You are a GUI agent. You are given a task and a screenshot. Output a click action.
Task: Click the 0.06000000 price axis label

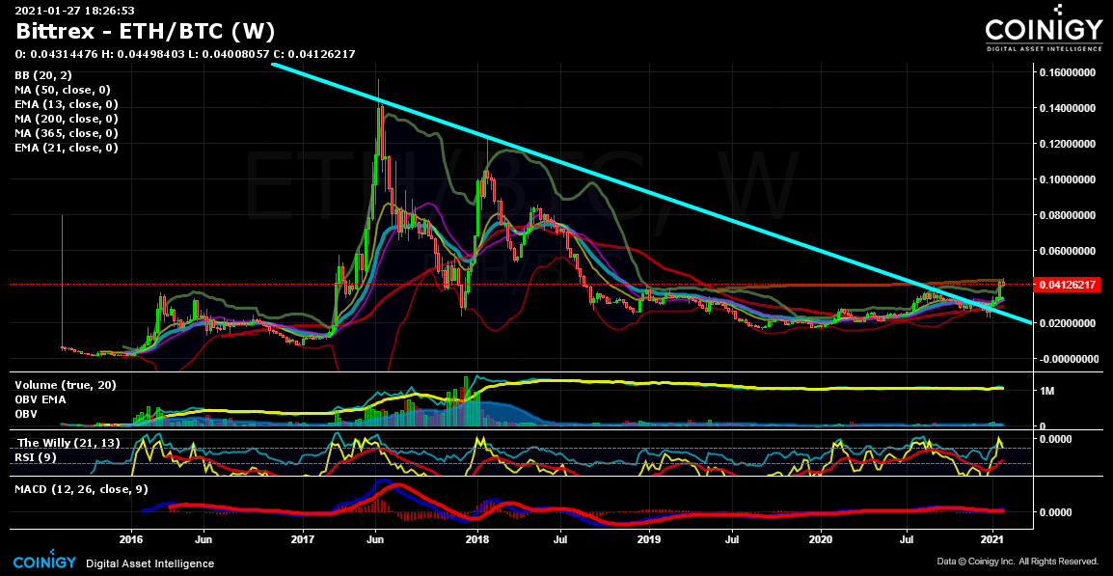(1069, 252)
